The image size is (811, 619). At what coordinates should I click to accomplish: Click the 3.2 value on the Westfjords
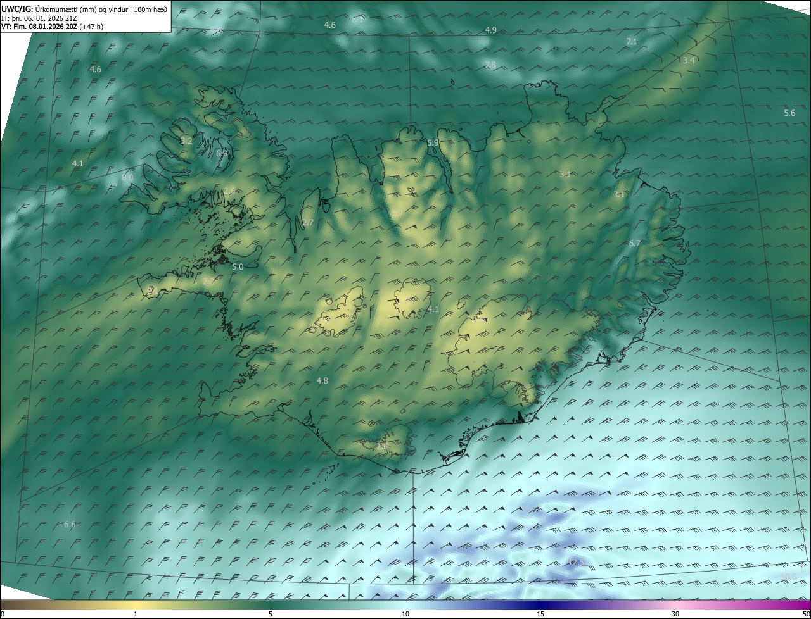[186, 141]
